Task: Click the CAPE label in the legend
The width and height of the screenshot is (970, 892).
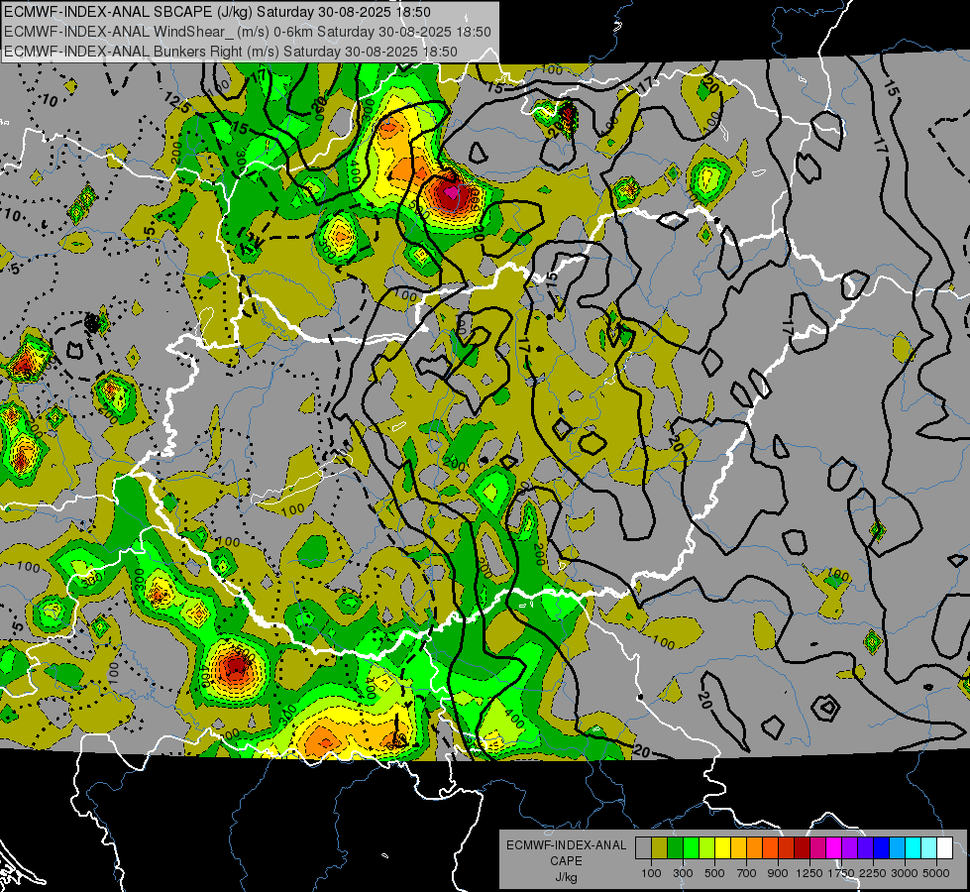Action: 566,860
